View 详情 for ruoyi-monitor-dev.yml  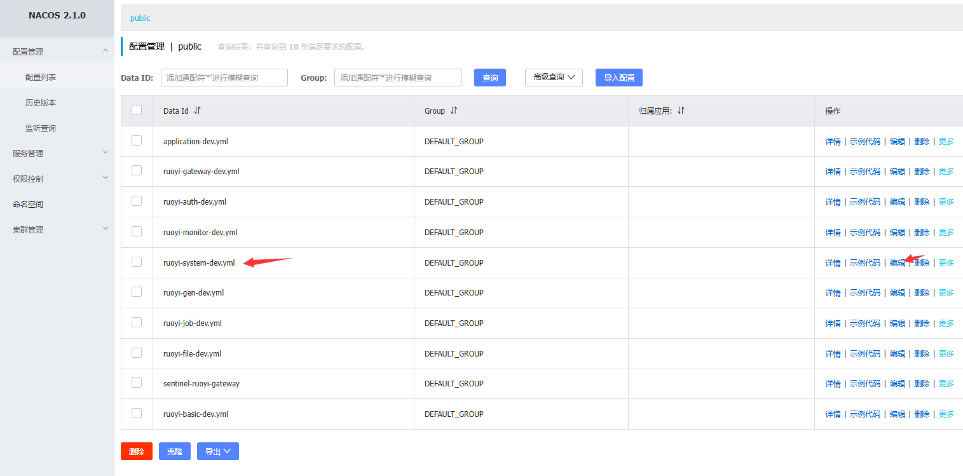[x=833, y=233]
